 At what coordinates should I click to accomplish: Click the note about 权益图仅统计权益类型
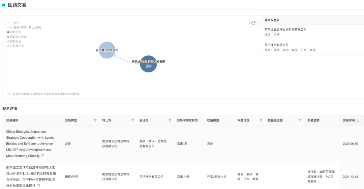[x=44, y=94]
